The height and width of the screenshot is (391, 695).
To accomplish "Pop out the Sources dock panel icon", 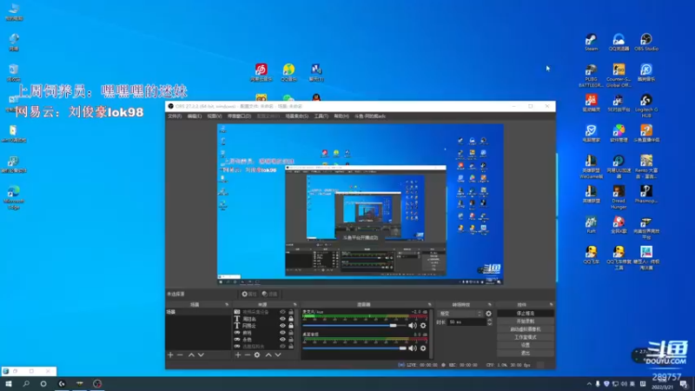I will coord(295,305).
